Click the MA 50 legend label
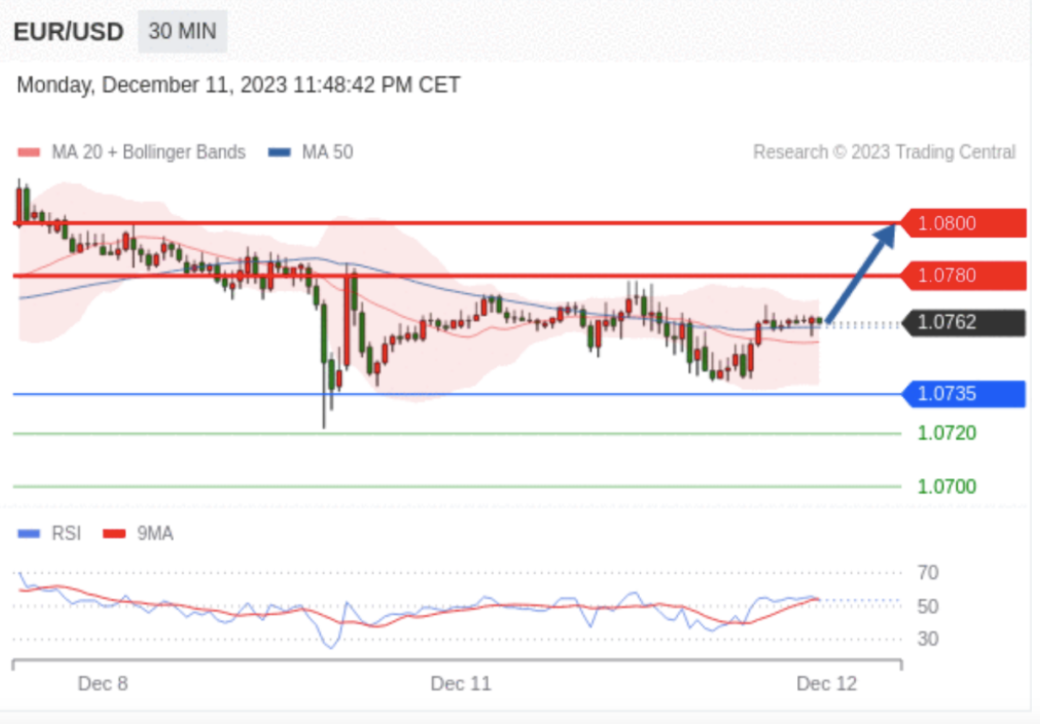The width and height of the screenshot is (1040, 724). click(x=327, y=152)
